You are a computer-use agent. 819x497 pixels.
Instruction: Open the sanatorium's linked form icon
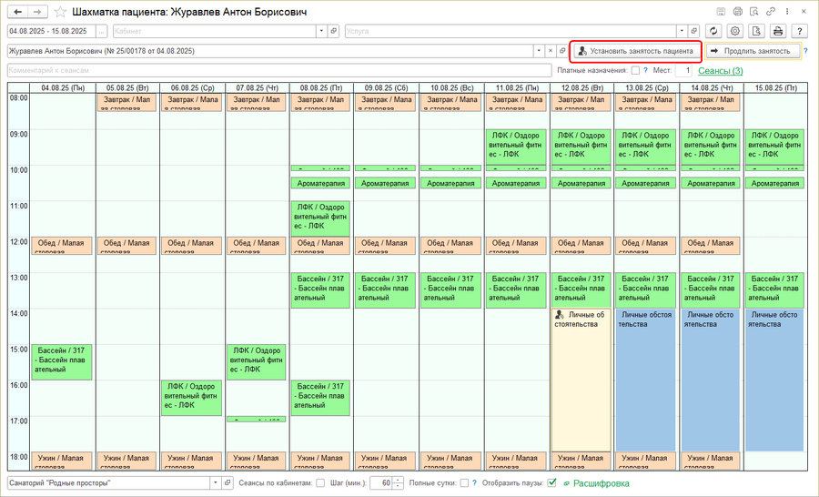[x=227, y=482]
